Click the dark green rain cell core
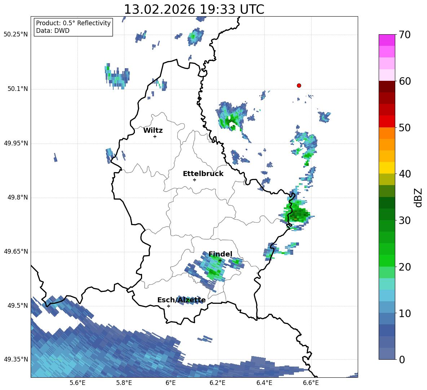 tap(299, 214)
